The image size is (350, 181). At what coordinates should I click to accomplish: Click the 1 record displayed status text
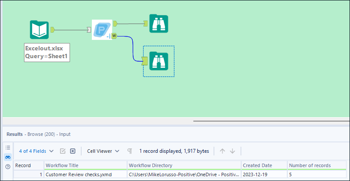click(174, 151)
